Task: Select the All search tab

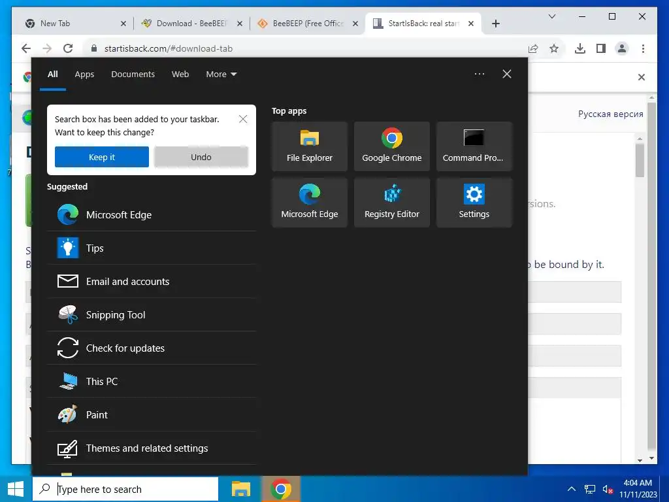Action: (x=52, y=75)
